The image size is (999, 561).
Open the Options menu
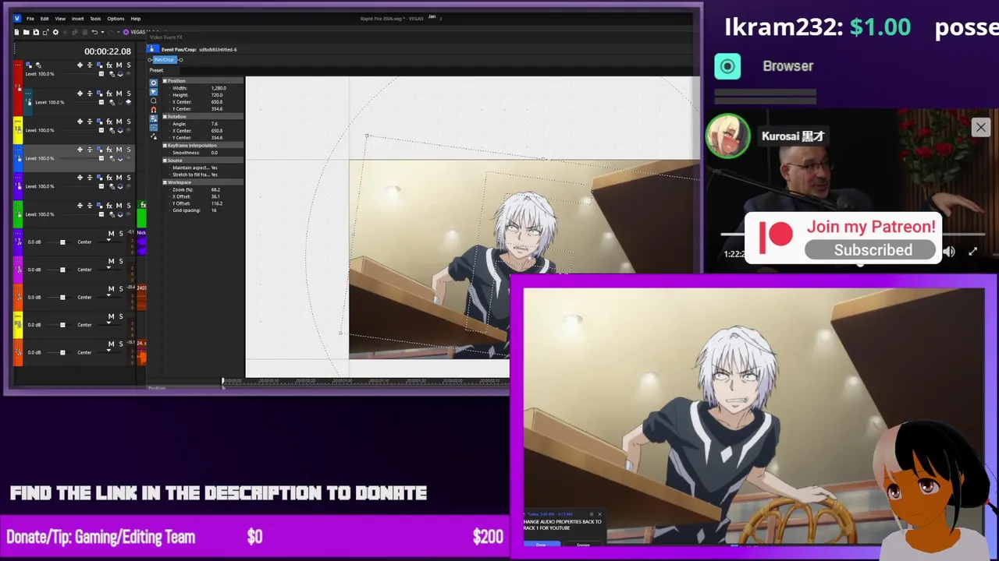(x=116, y=19)
